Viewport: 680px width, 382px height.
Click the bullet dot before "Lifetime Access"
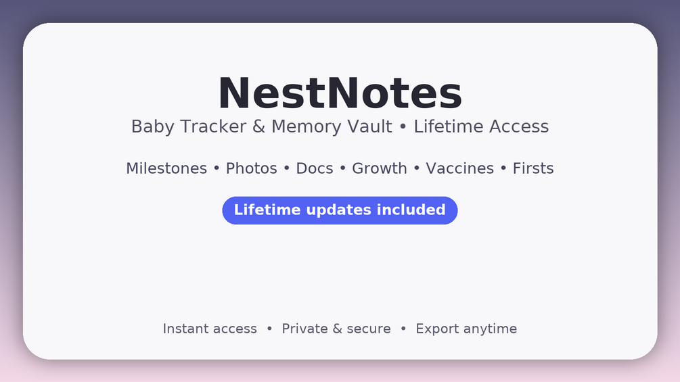[403, 127]
